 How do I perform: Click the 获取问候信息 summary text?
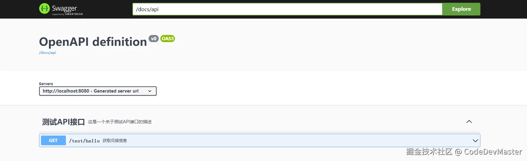point(115,141)
